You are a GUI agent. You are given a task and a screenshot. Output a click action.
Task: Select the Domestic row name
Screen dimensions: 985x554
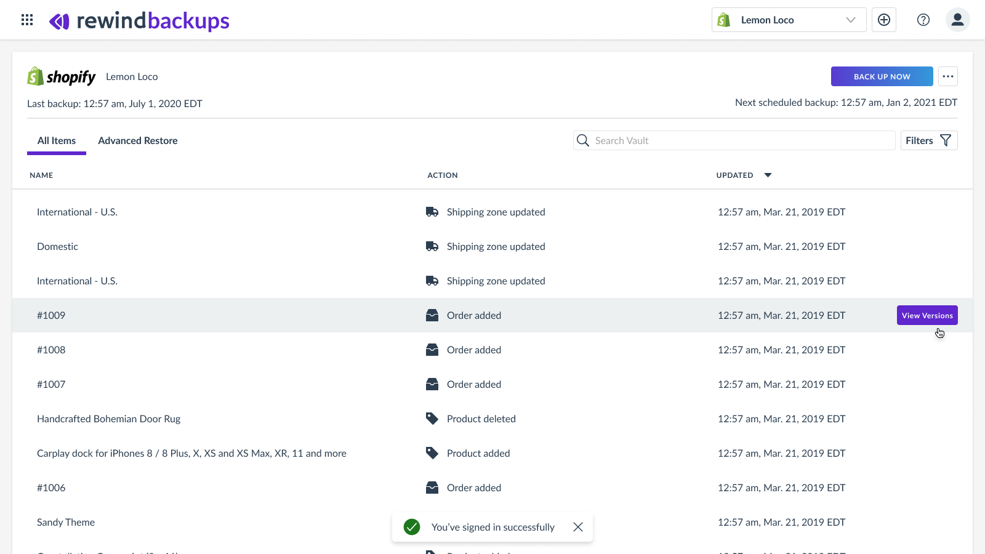(57, 246)
